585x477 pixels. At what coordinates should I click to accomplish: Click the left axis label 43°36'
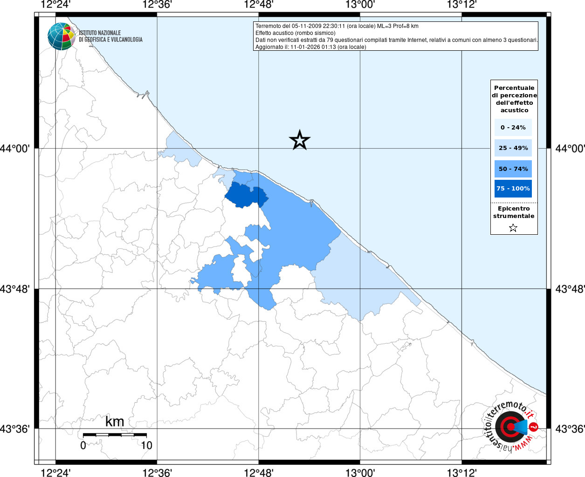15,429
